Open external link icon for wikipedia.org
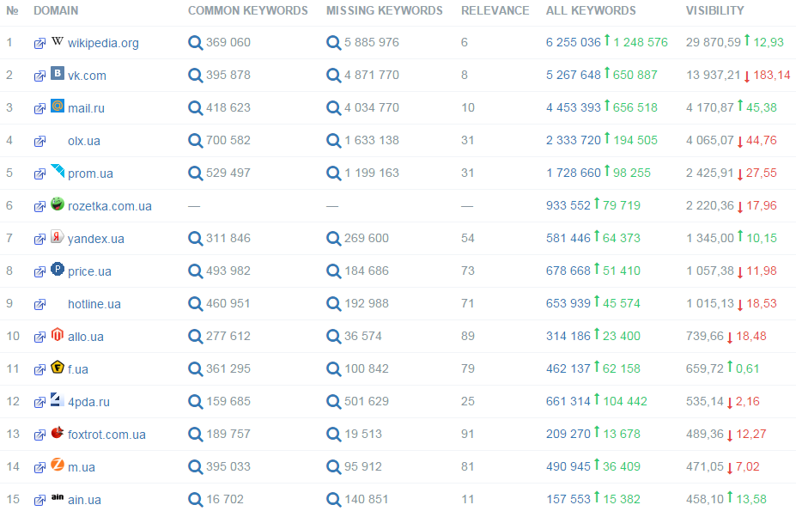Viewport: 796px width, 511px height. pos(39,44)
